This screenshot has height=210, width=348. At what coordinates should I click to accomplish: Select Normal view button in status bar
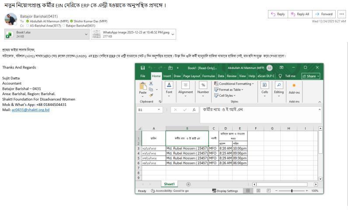click(248, 191)
